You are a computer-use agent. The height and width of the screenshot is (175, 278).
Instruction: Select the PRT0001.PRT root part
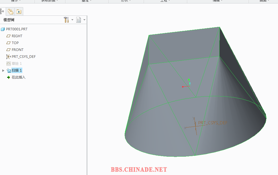pos(17,29)
